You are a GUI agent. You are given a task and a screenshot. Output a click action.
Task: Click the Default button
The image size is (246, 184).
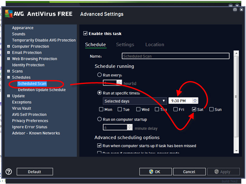pos(35,172)
